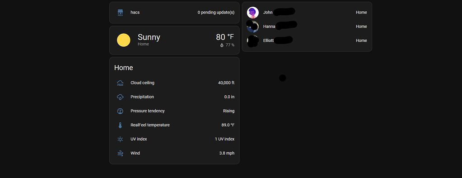Click the Wind icon

(x=120, y=153)
